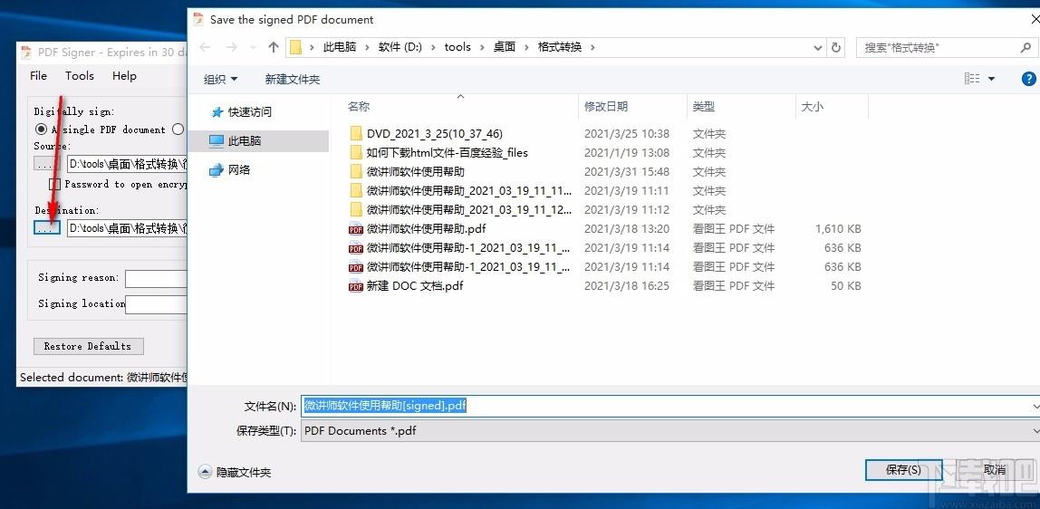
Task: Click the folder icon of 微讲师软件使用帮助
Action: coord(355,172)
